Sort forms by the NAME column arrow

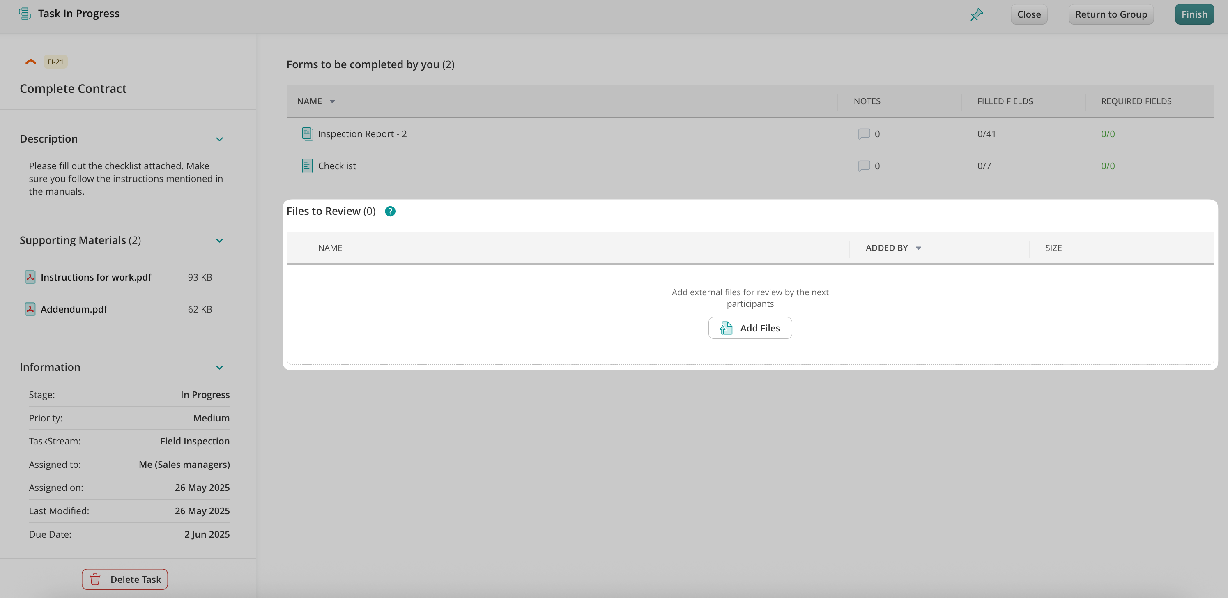point(332,101)
